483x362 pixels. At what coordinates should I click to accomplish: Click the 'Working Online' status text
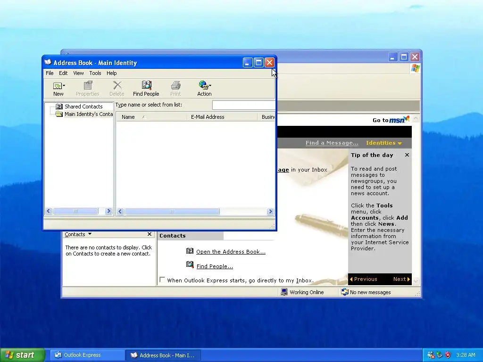click(x=307, y=292)
